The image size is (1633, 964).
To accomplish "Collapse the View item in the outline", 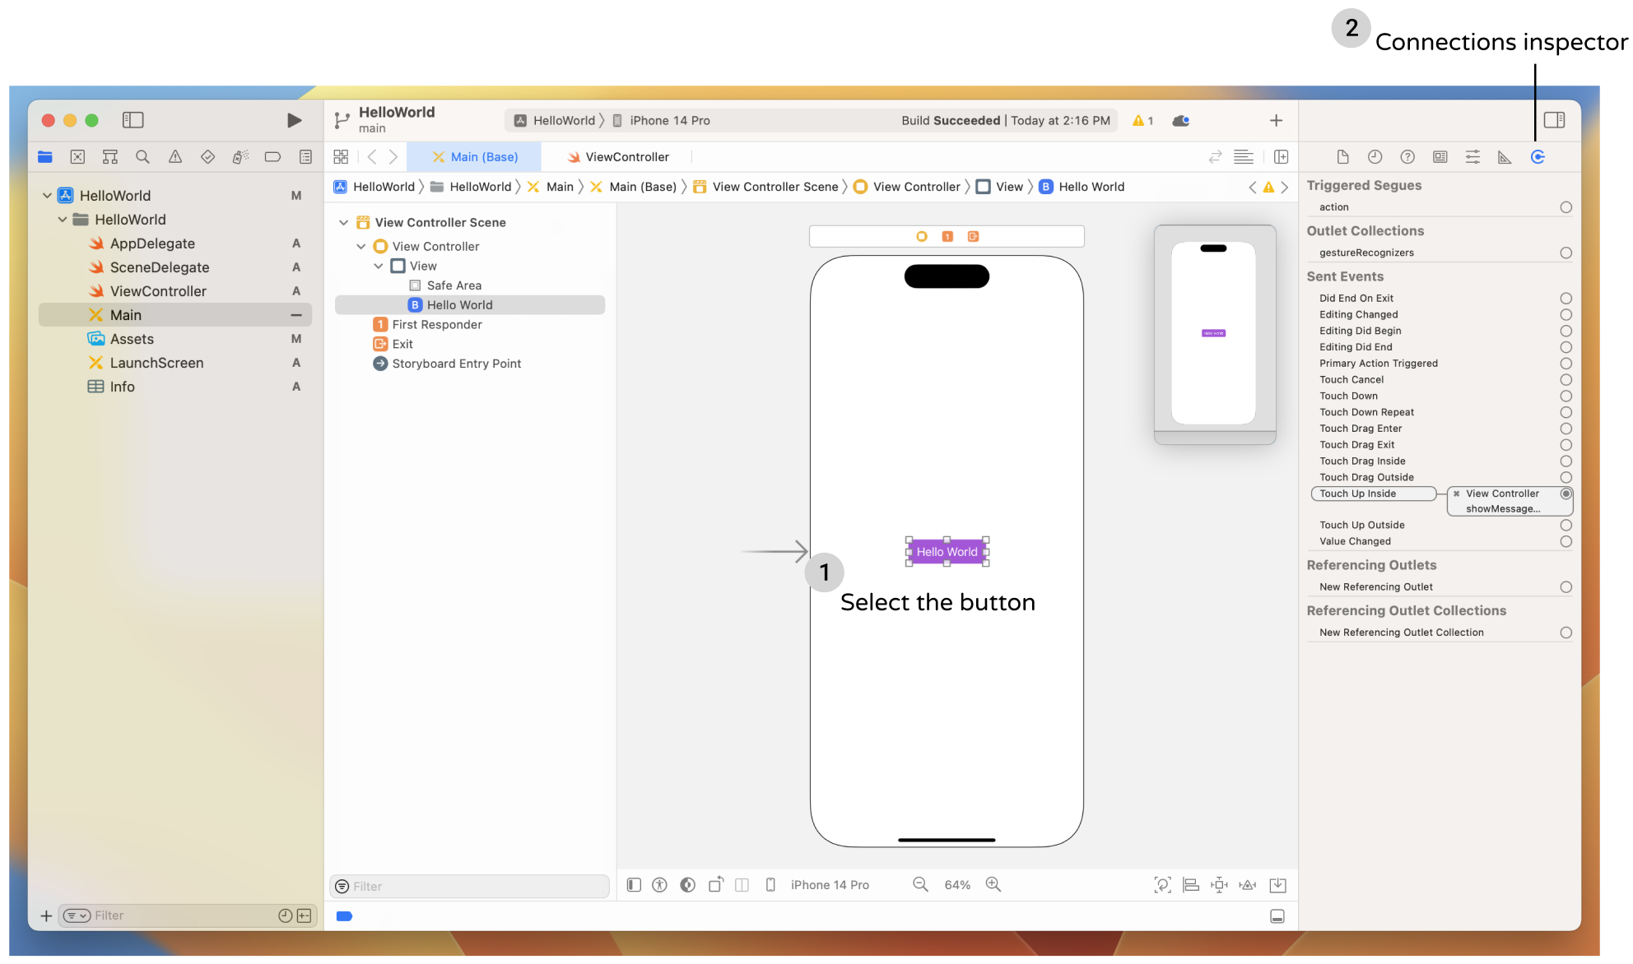I will 379,266.
